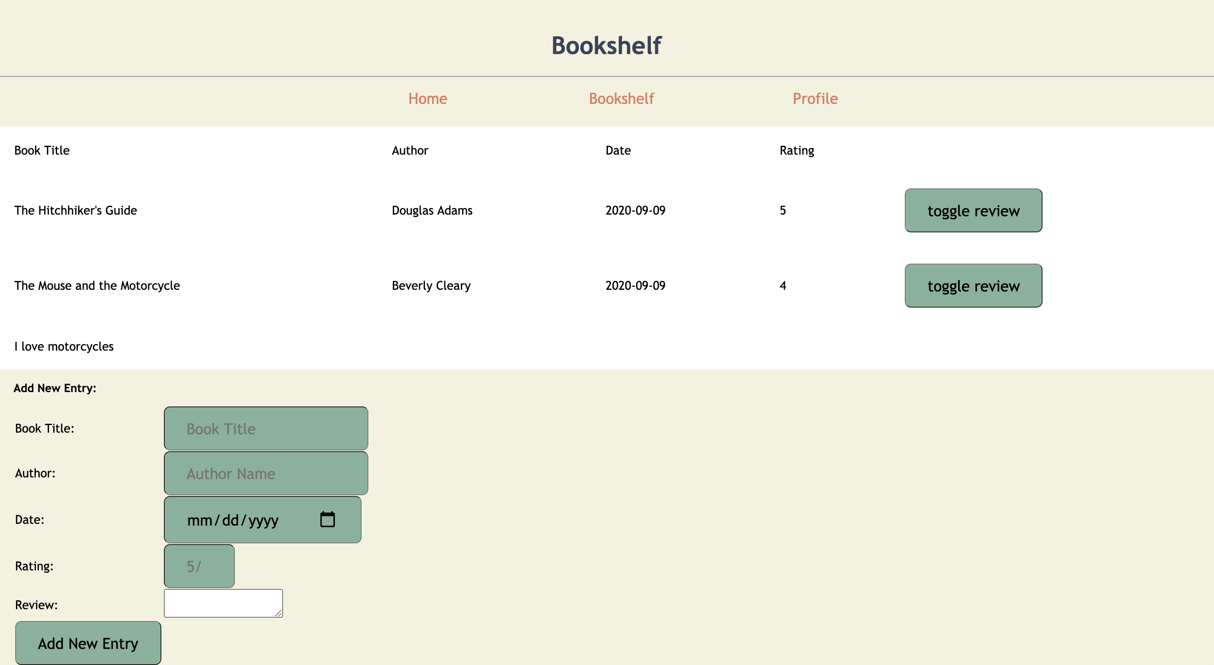Click the Beverly Cleary author cell
Image resolution: width=1214 pixels, height=665 pixels.
tap(431, 286)
